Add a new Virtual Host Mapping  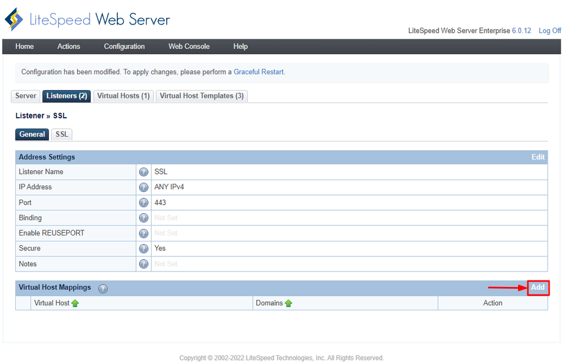point(537,287)
